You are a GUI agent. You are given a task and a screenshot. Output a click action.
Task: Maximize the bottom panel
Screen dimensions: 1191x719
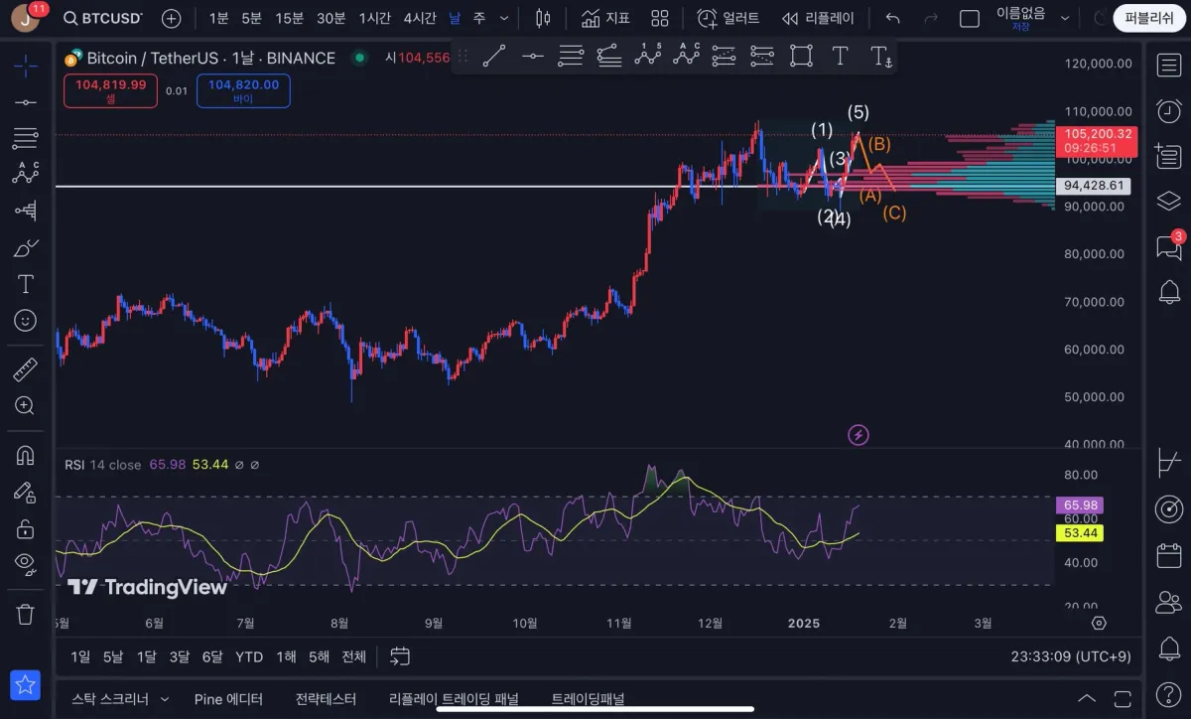(1123, 699)
